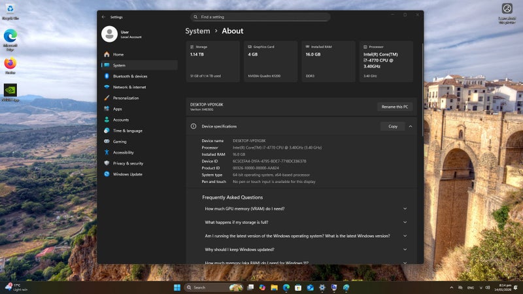Go to the Home settings page
The image size is (523, 294).
[x=139, y=54]
